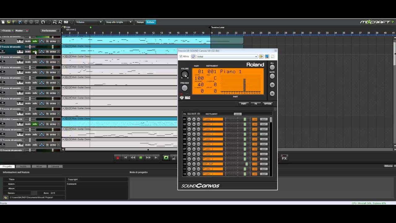Click the OPTION button in Sound Canvas

point(268,104)
